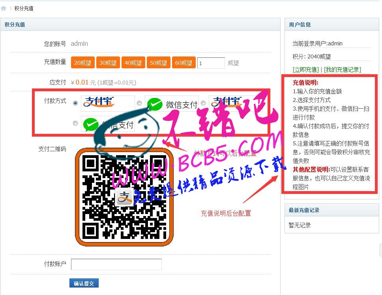
Task: Click the 支付二维码 QR code image
Action: coord(124,197)
